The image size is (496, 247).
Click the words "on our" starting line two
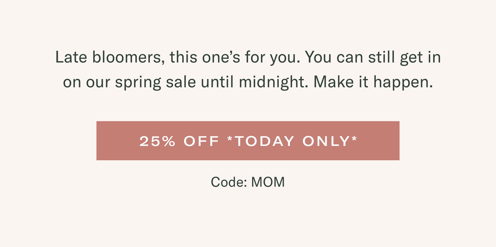pos(87,83)
